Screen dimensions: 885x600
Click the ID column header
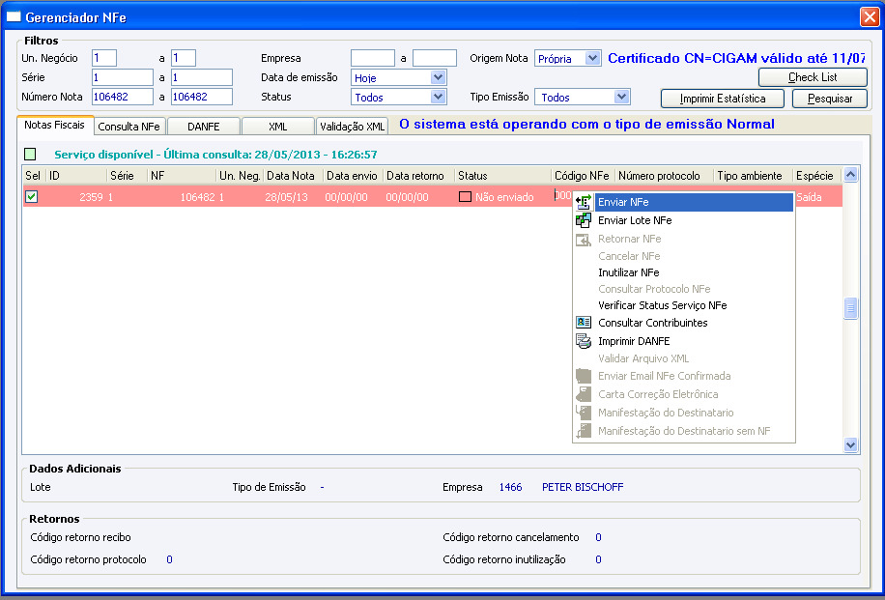point(76,176)
